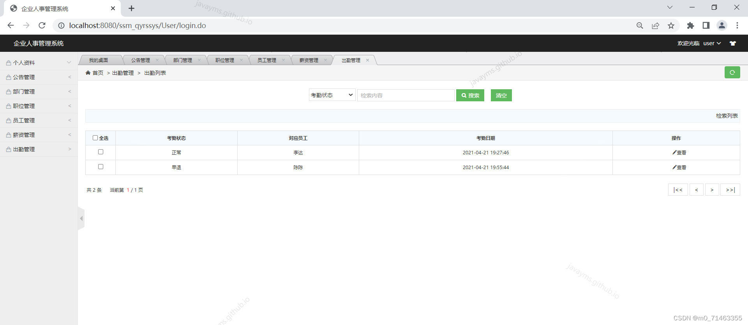748x325 pixels.
Task: Go to last page button
Action: (x=730, y=190)
